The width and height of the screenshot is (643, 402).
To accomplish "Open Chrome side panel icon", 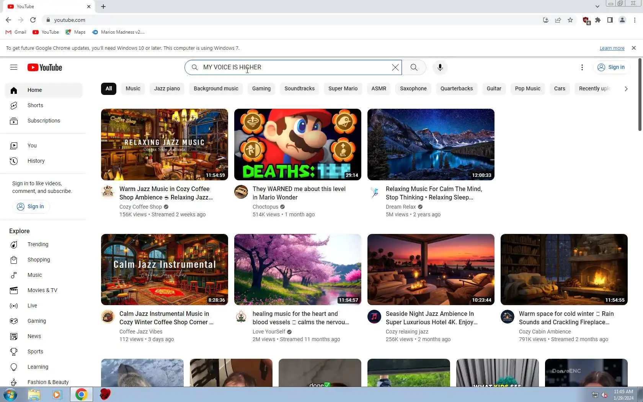I will pyautogui.click(x=610, y=20).
